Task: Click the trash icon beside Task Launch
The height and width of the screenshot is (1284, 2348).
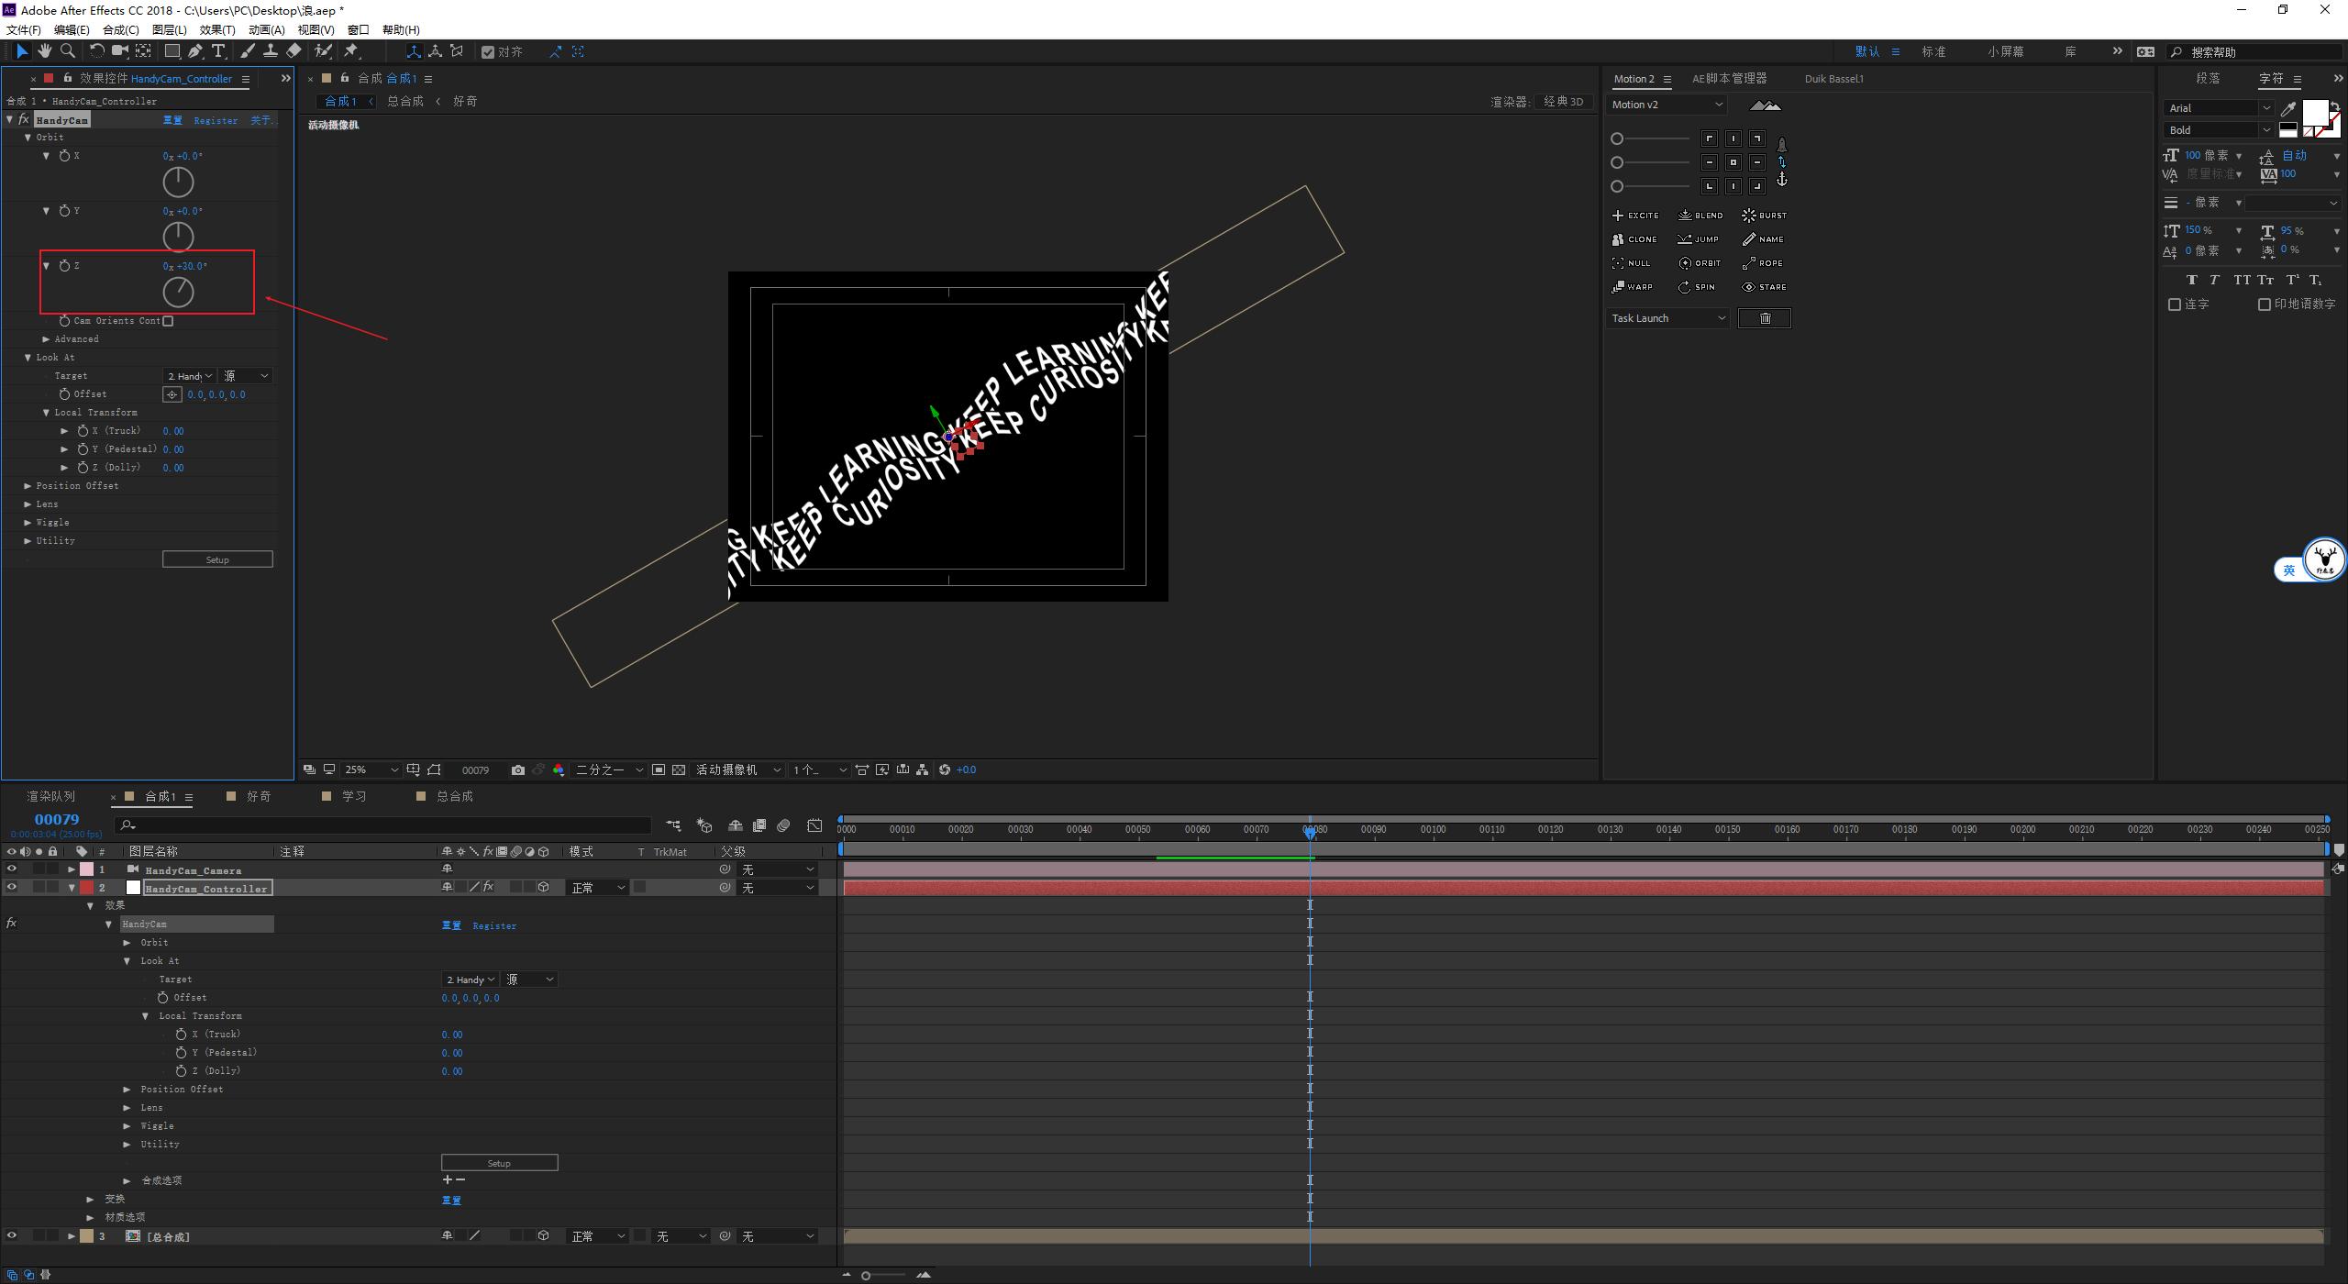Action: point(1764,318)
